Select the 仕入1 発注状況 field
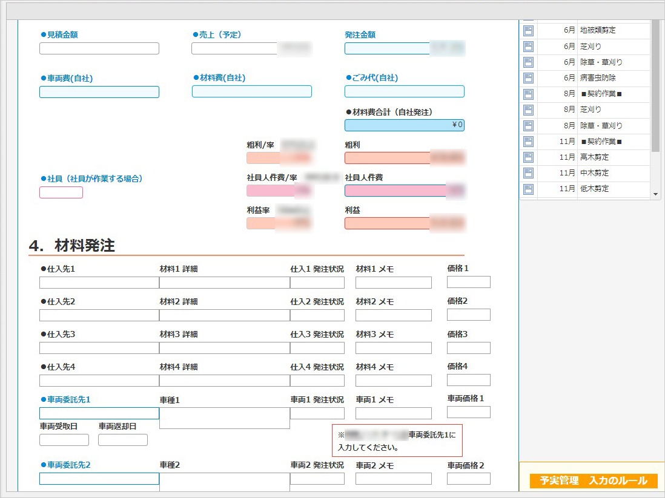 317,283
